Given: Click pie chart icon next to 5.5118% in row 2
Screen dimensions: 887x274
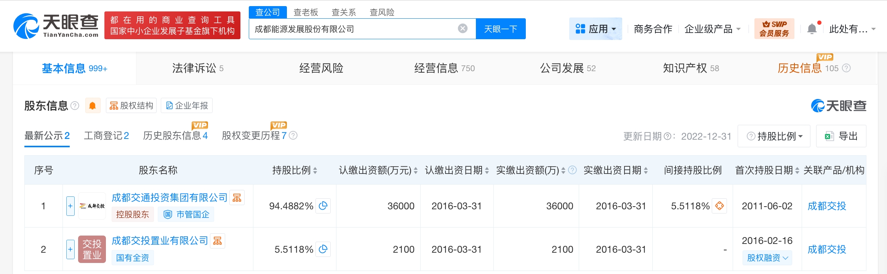Looking at the screenshot, I should pos(323,249).
